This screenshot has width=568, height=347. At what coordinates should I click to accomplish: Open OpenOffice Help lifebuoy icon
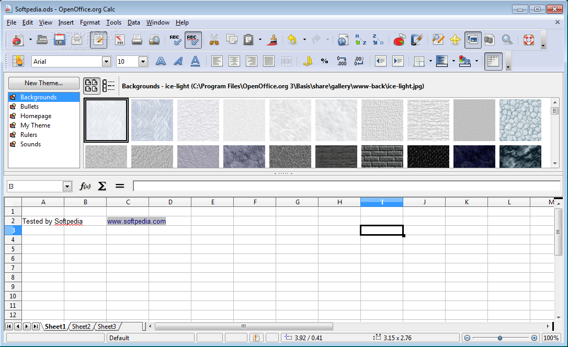click(x=529, y=39)
